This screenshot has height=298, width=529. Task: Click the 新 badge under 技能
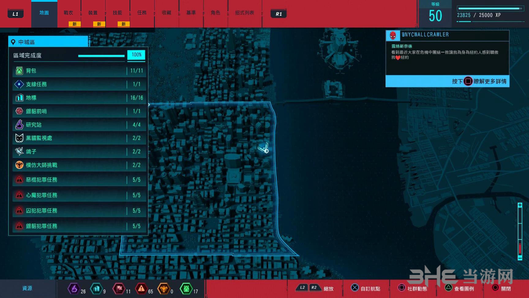pyautogui.click(x=123, y=24)
